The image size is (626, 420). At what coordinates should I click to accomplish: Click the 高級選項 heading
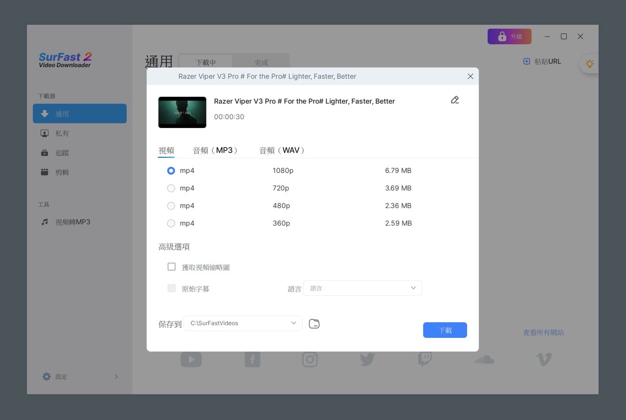tap(174, 247)
